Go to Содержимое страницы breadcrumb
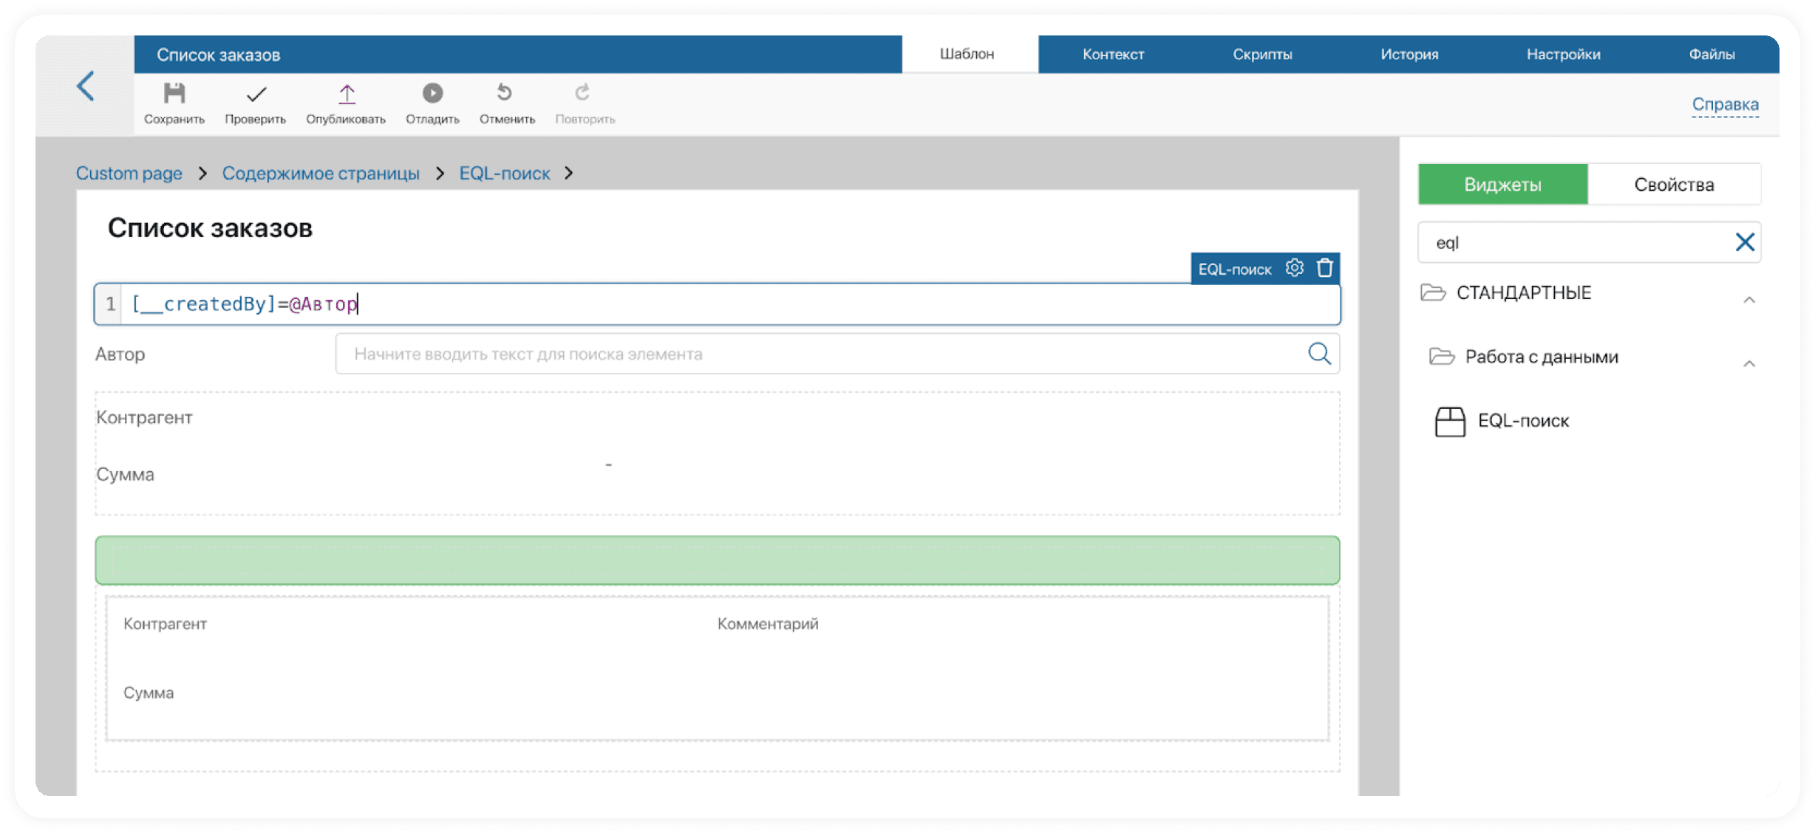The height and width of the screenshot is (833, 1815). click(321, 174)
